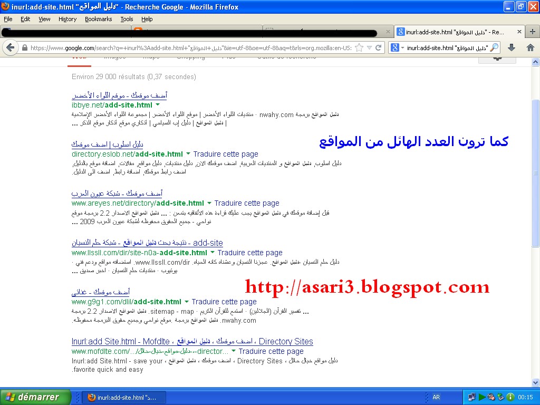Open URL bar history dropdown arrow
This screenshot has height=405, width=540.
pos(369,48)
